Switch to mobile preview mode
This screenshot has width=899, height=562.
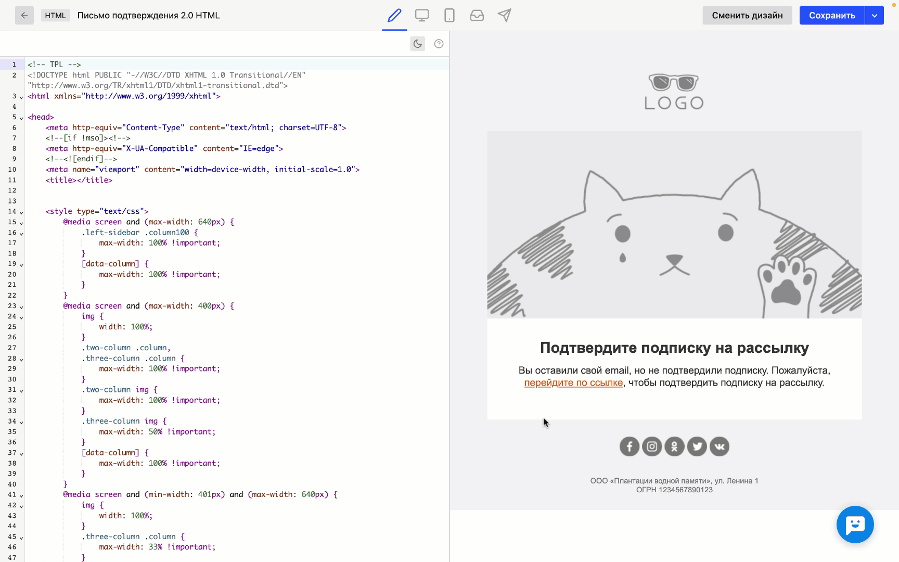(449, 15)
